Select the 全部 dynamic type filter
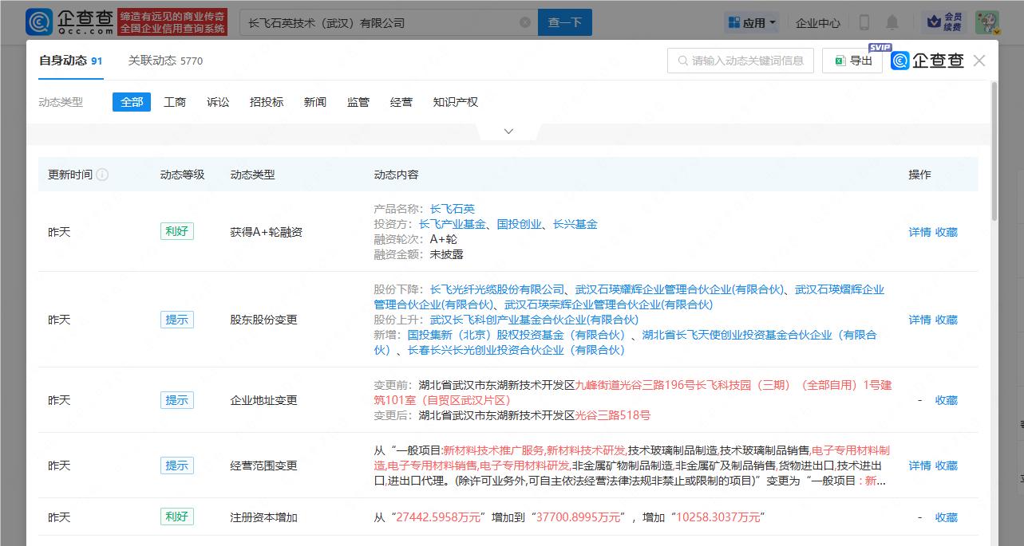This screenshot has height=546, width=1024. (x=132, y=102)
